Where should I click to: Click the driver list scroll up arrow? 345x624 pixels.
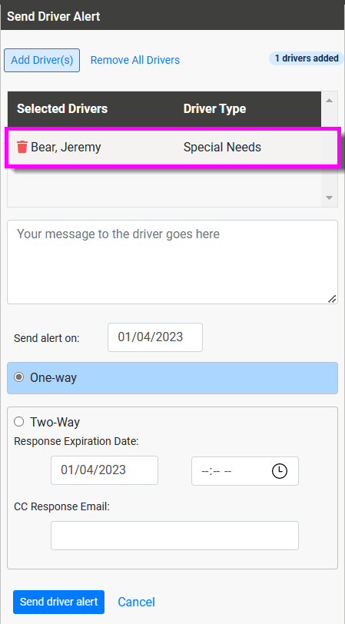coord(329,100)
